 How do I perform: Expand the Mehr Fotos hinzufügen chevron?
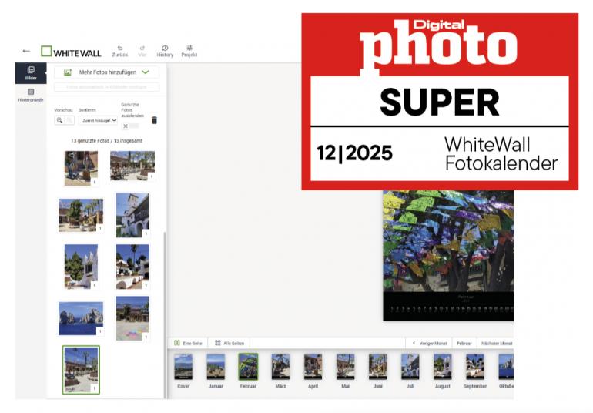pyautogui.click(x=146, y=72)
